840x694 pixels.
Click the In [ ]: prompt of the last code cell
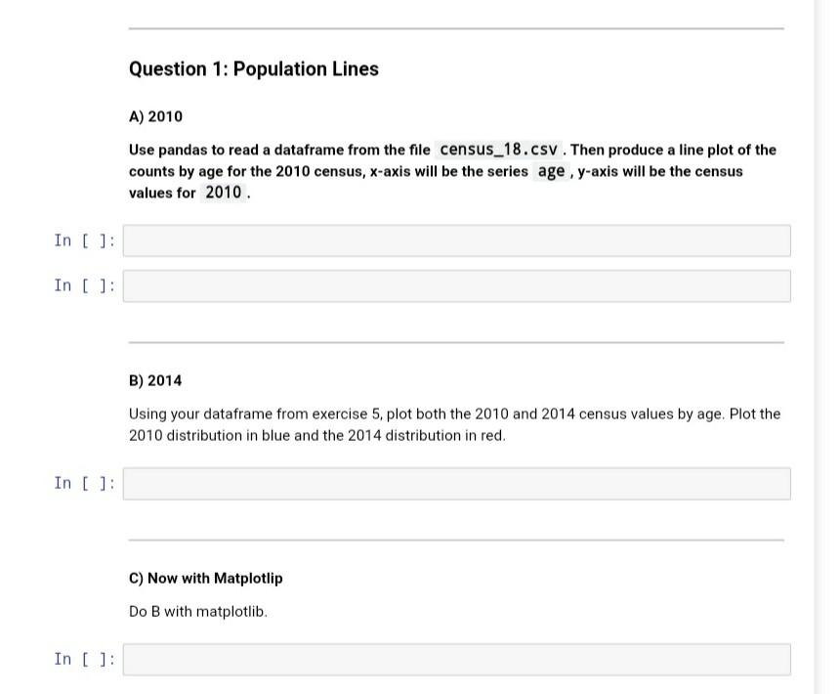(x=84, y=659)
